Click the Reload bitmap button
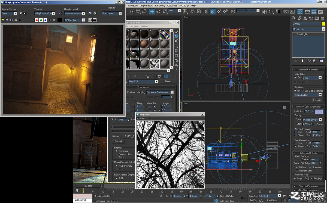This screenshot has height=203, width=327. coord(118,141)
